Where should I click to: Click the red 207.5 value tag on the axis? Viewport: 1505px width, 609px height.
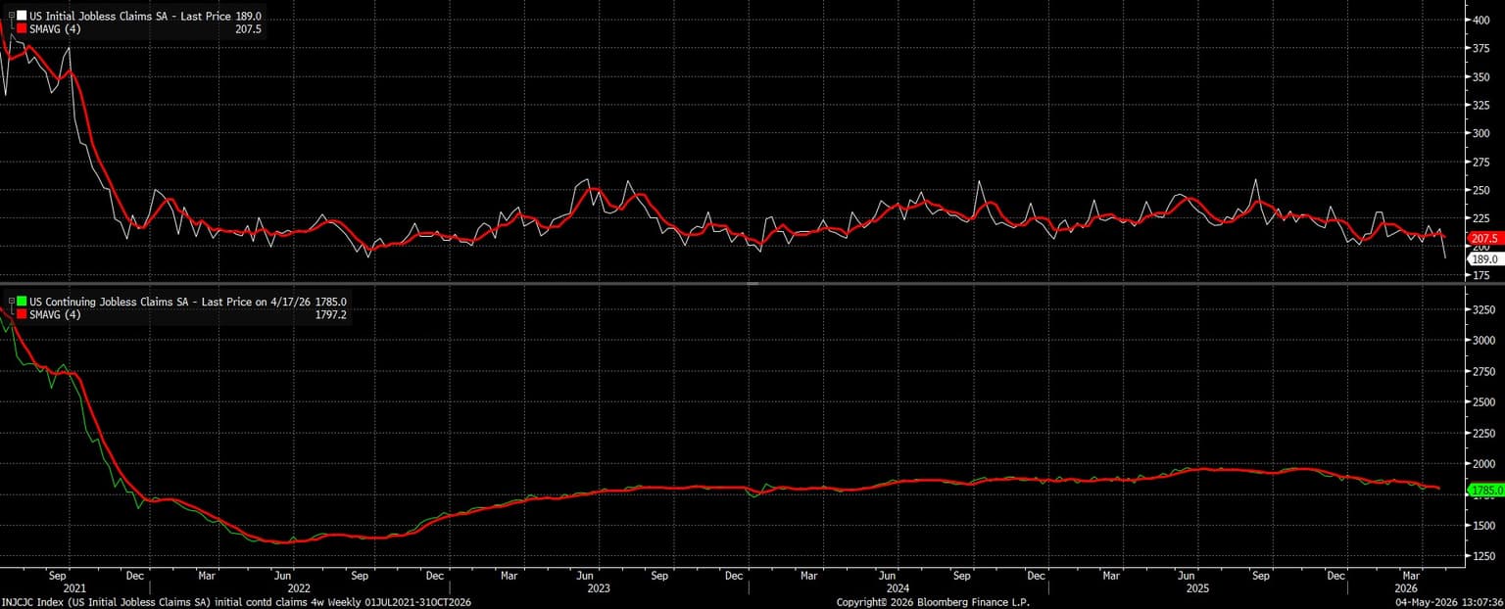tap(1484, 238)
